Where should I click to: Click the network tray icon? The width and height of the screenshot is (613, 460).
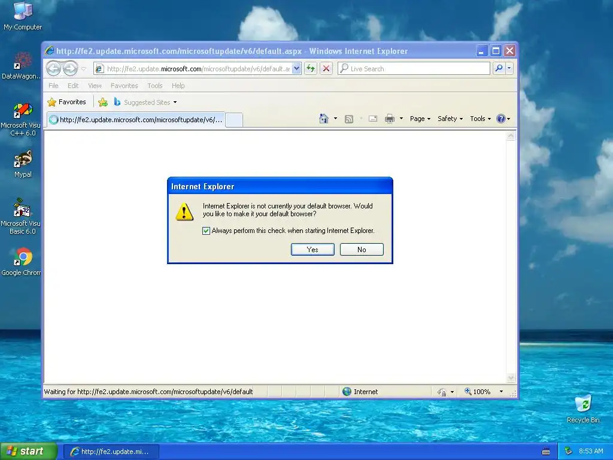click(x=569, y=452)
